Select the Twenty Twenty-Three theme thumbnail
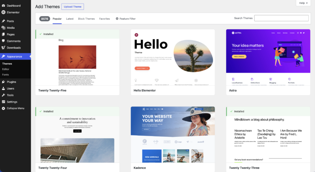 [x=268, y=139]
